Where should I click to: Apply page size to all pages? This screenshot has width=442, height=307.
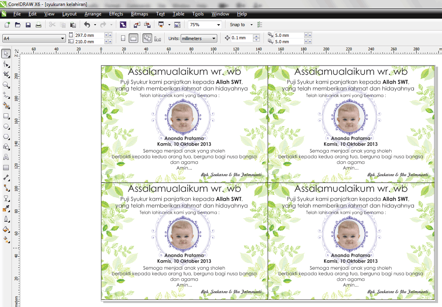tap(147, 38)
